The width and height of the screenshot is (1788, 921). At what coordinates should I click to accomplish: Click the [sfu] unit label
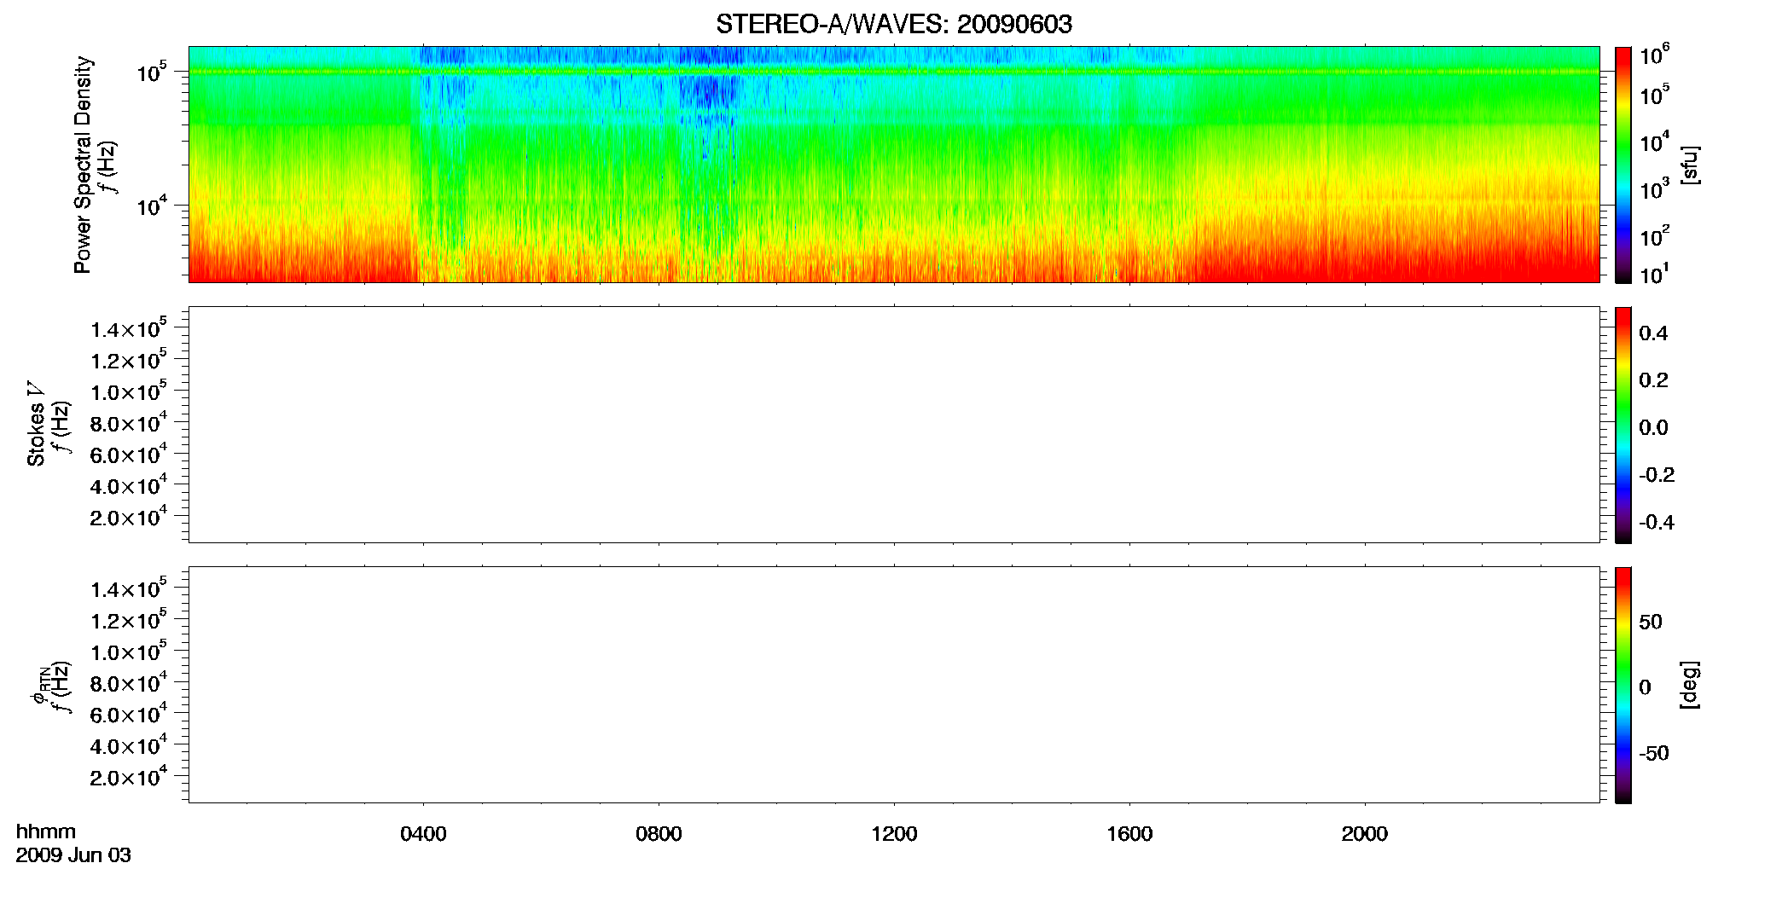(1689, 165)
